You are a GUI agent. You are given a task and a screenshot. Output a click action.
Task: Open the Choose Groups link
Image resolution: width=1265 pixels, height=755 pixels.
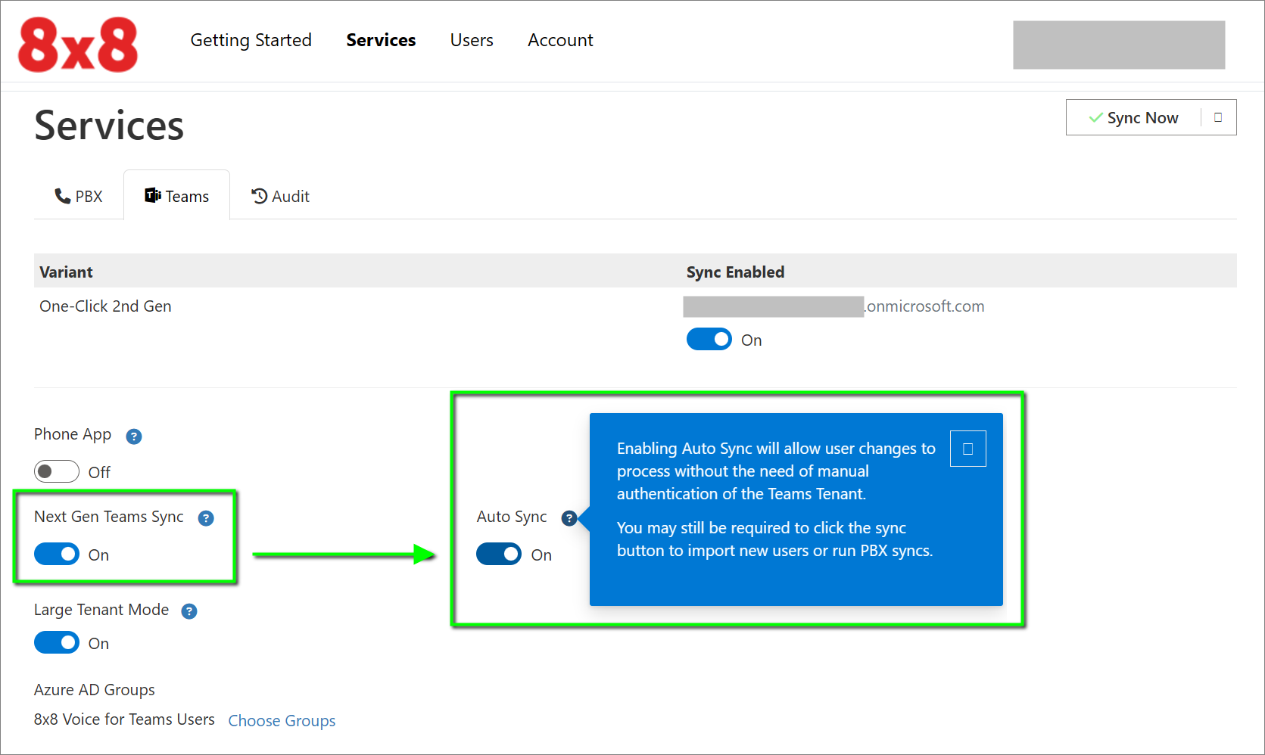tap(282, 721)
